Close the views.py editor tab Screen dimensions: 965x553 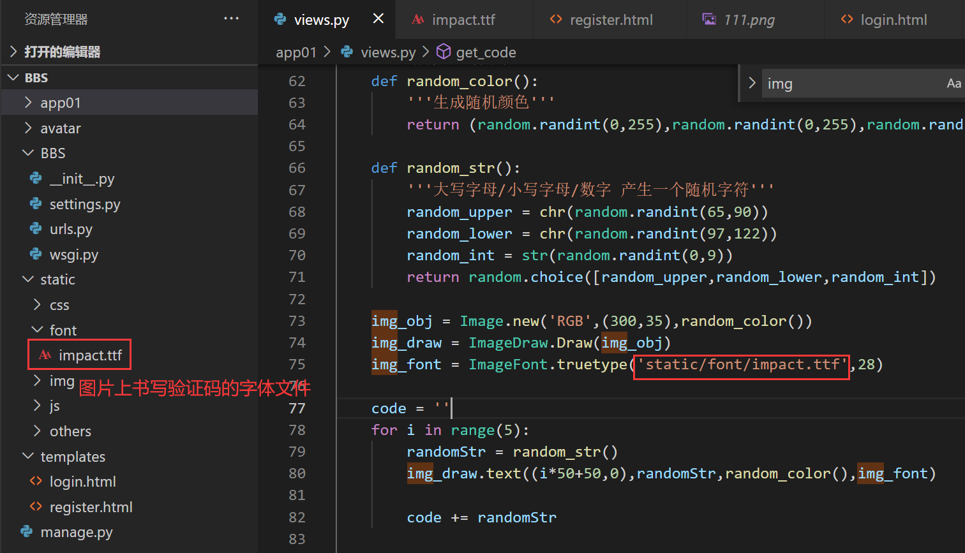click(x=378, y=18)
